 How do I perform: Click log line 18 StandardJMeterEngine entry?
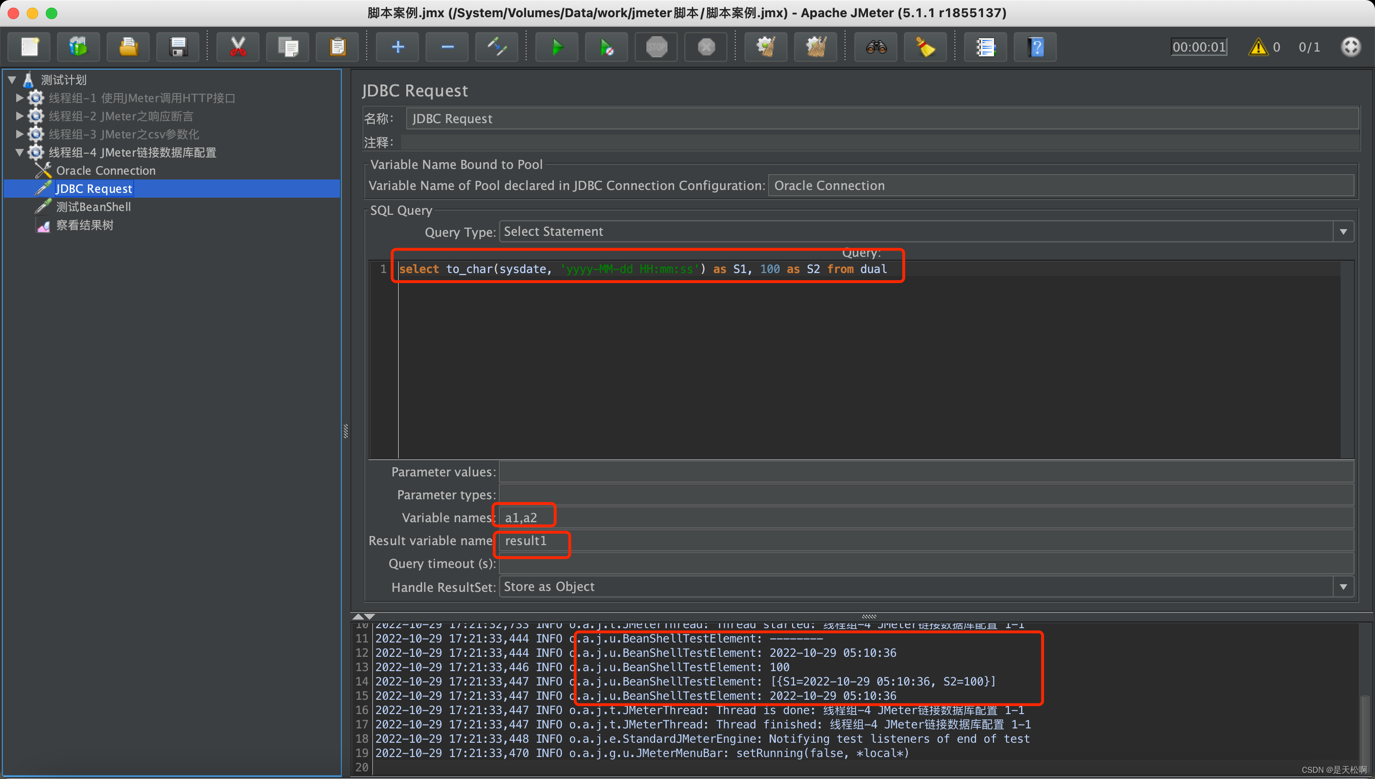702,739
